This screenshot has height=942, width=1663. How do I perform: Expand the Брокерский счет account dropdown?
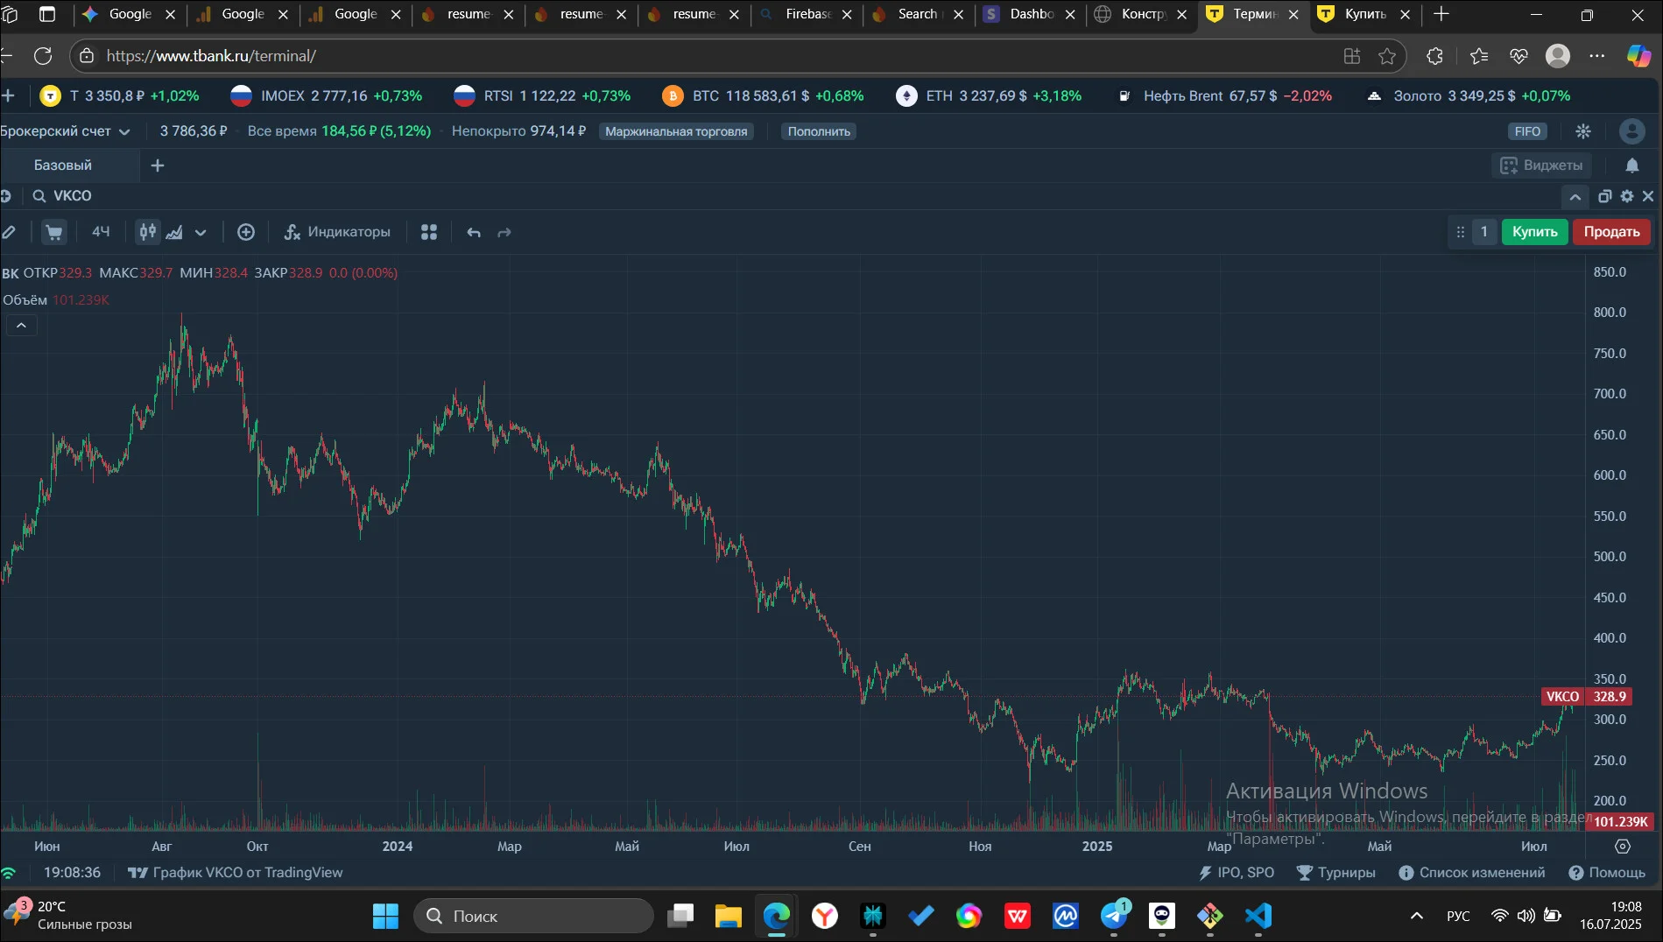point(65,131)
